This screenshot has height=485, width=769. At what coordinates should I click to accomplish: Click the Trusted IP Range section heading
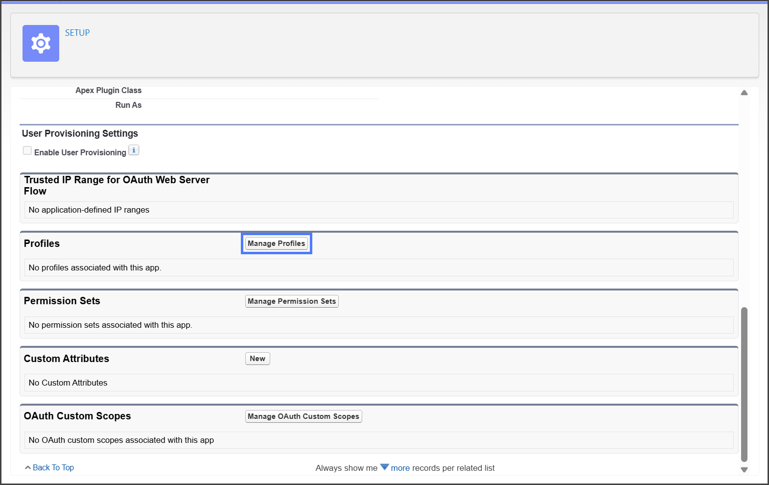pos(117,185)
